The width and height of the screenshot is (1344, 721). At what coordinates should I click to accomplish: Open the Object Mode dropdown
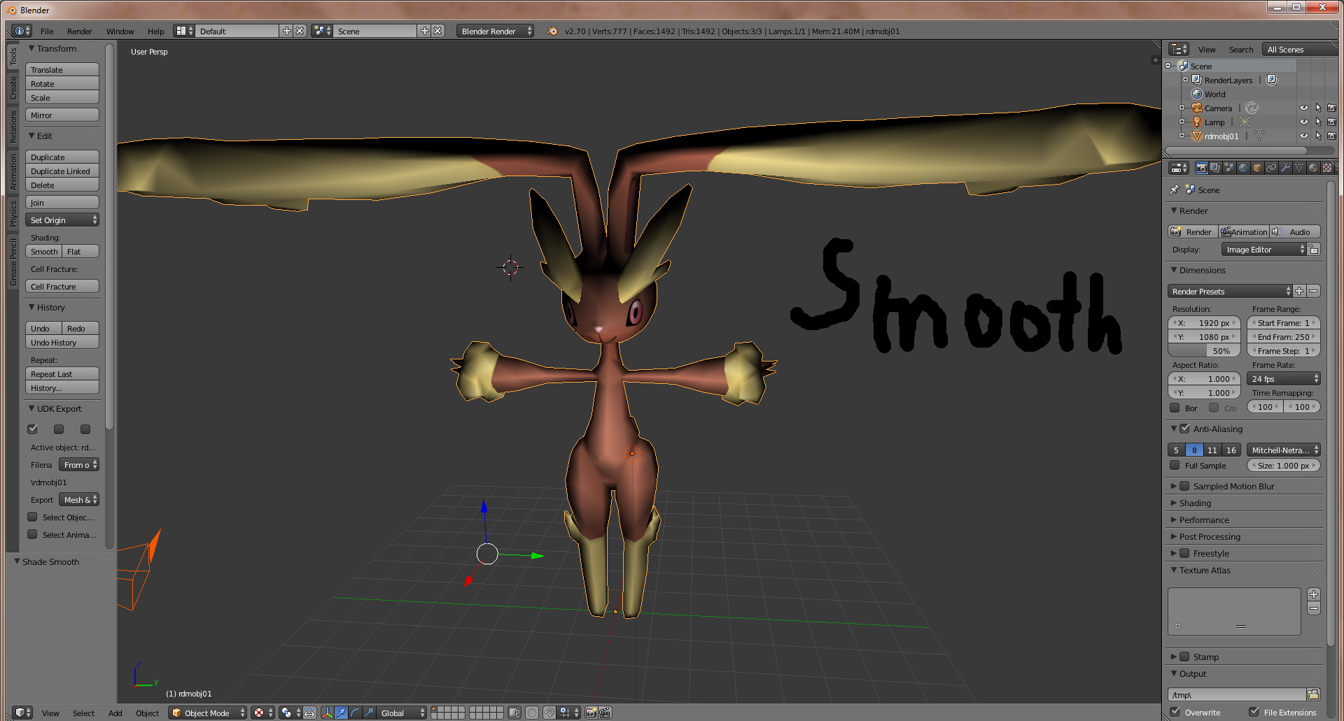208,713
